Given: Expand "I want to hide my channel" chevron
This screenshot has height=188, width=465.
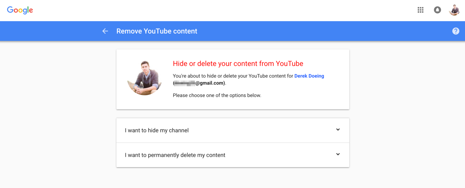Looking at the screenshot, I should [338, 130].
